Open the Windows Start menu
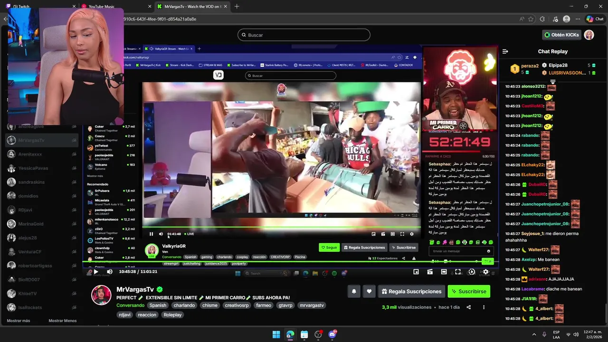 (x=276, y=334)
